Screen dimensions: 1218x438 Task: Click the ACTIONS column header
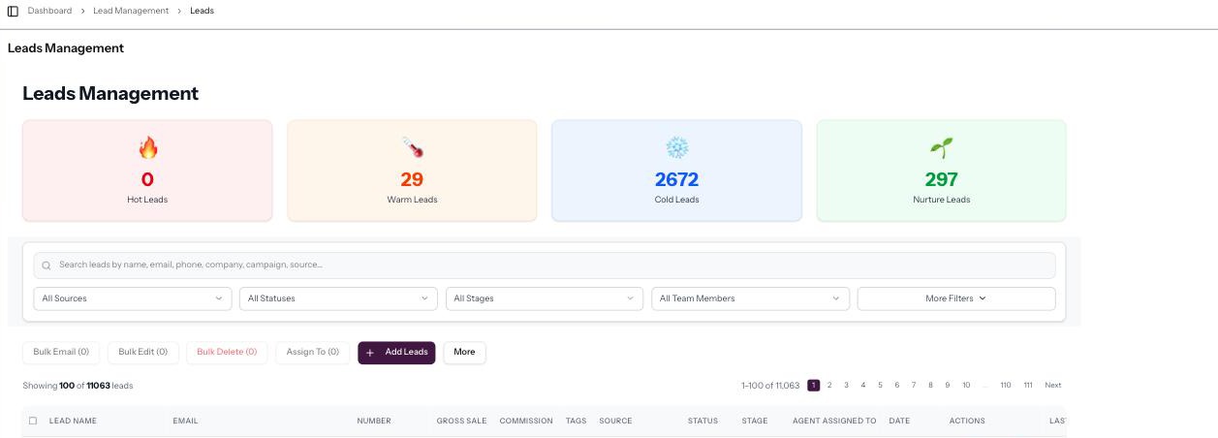pos(967,421)
